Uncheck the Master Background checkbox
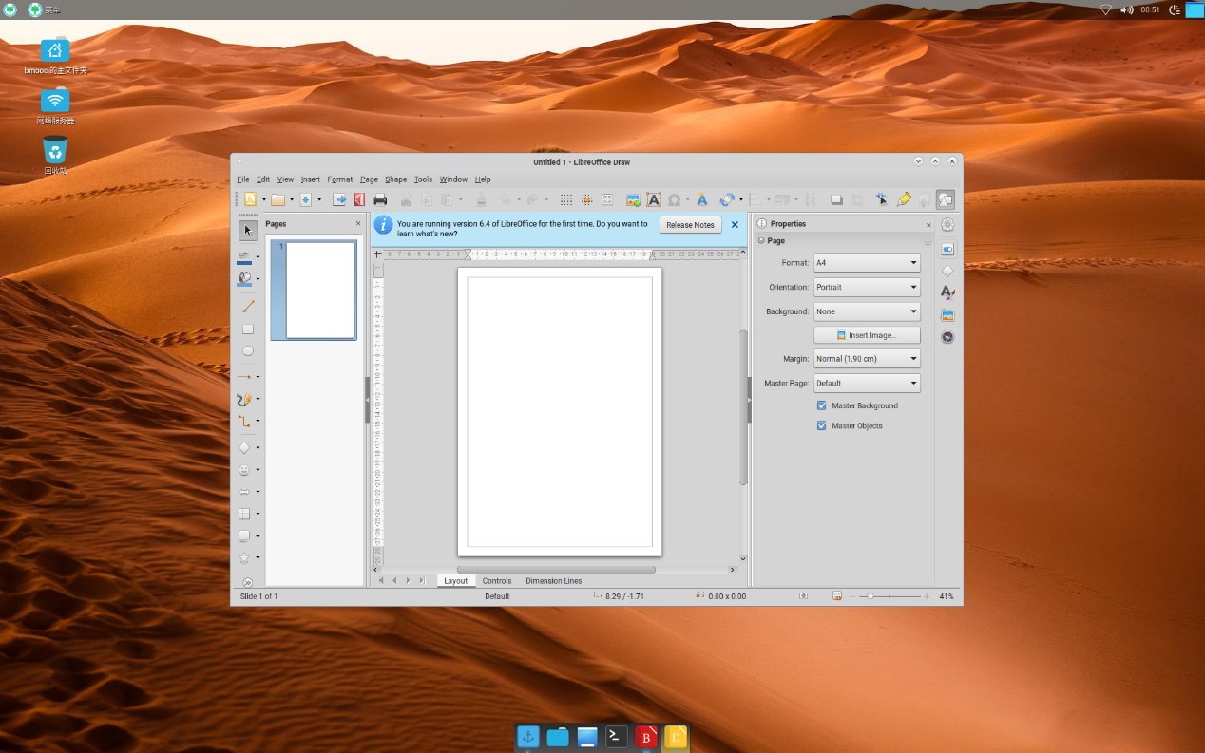 pyautogui.click(x=822, y=405)
